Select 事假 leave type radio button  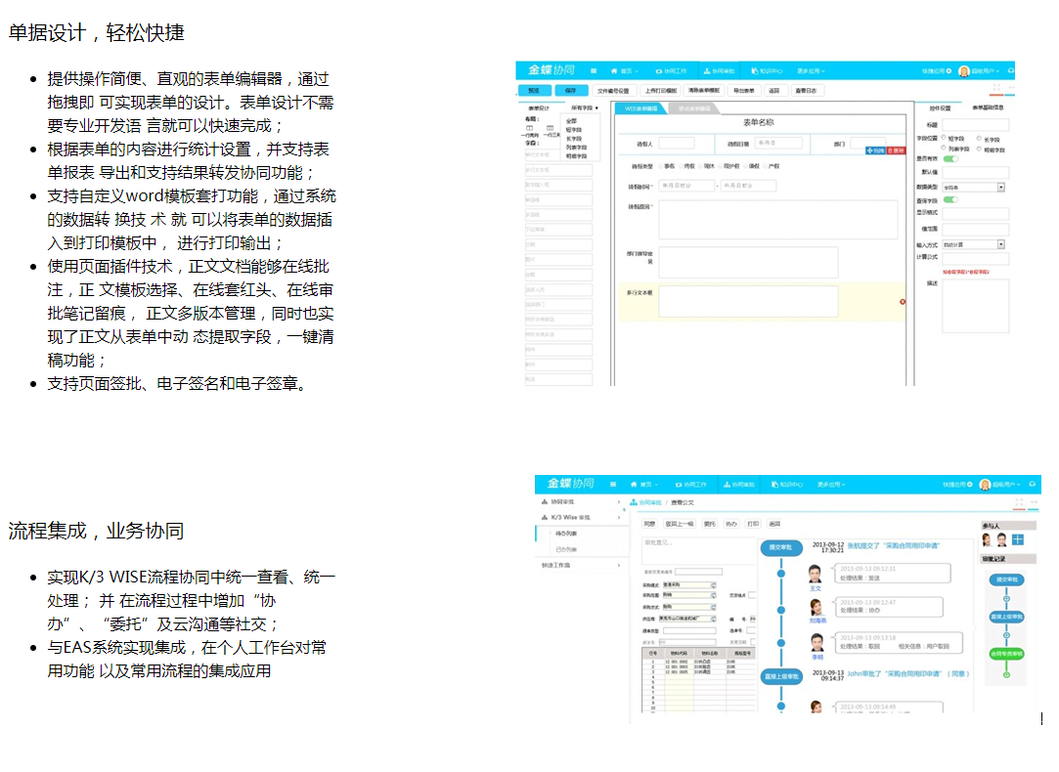point(660,166)
